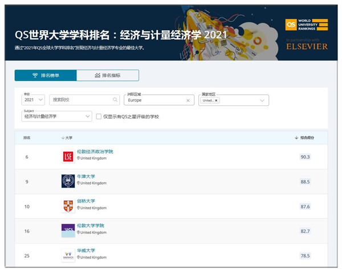Open 伦敦经济政治学院 link

pyautogui.click(x=95, y=151)
